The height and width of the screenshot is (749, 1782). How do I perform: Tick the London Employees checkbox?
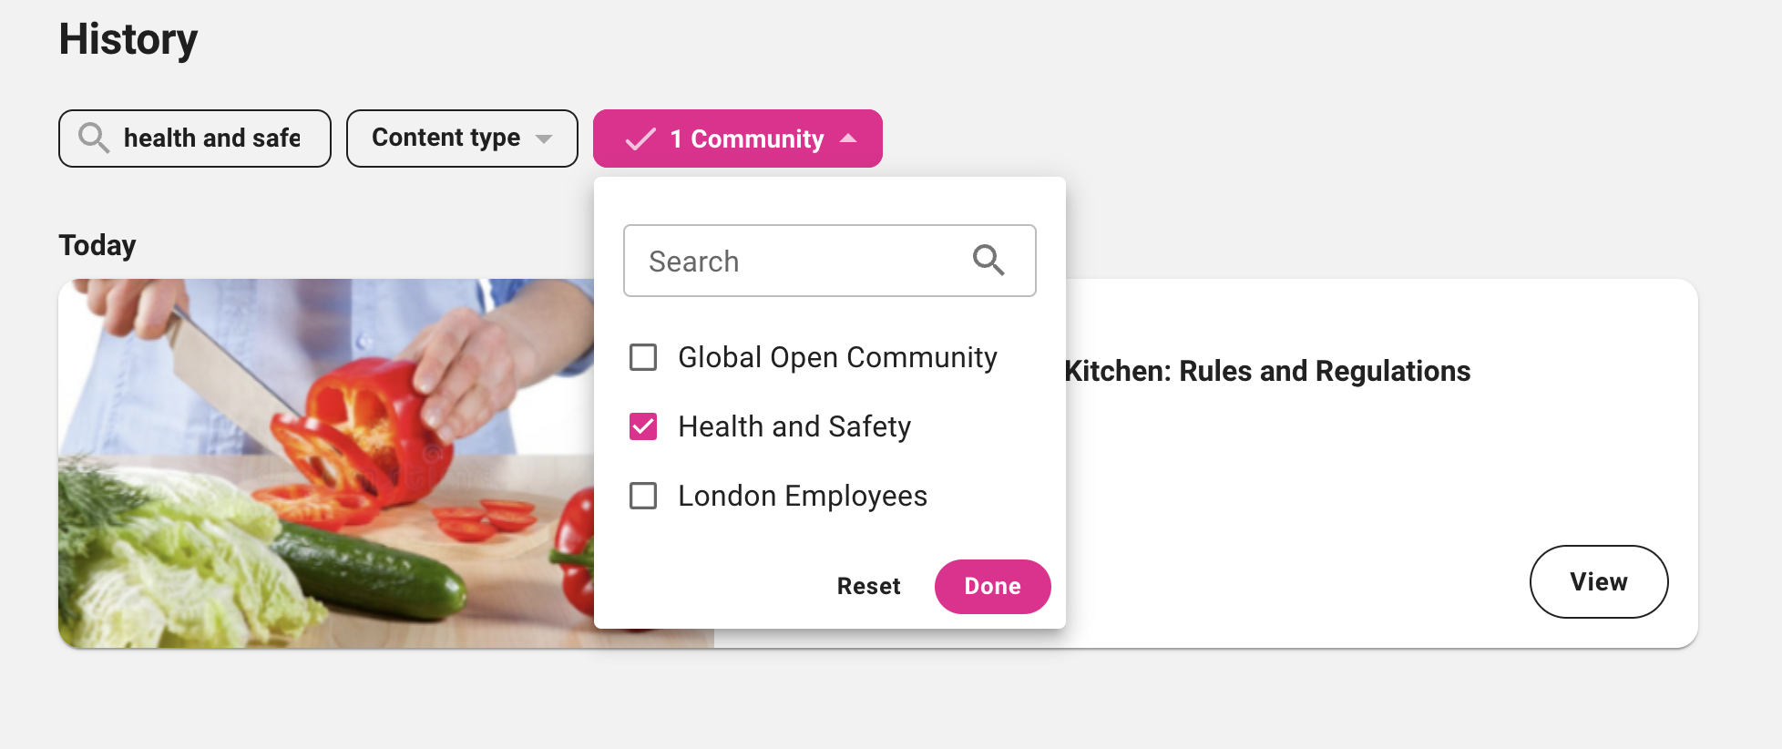(643, 496)
